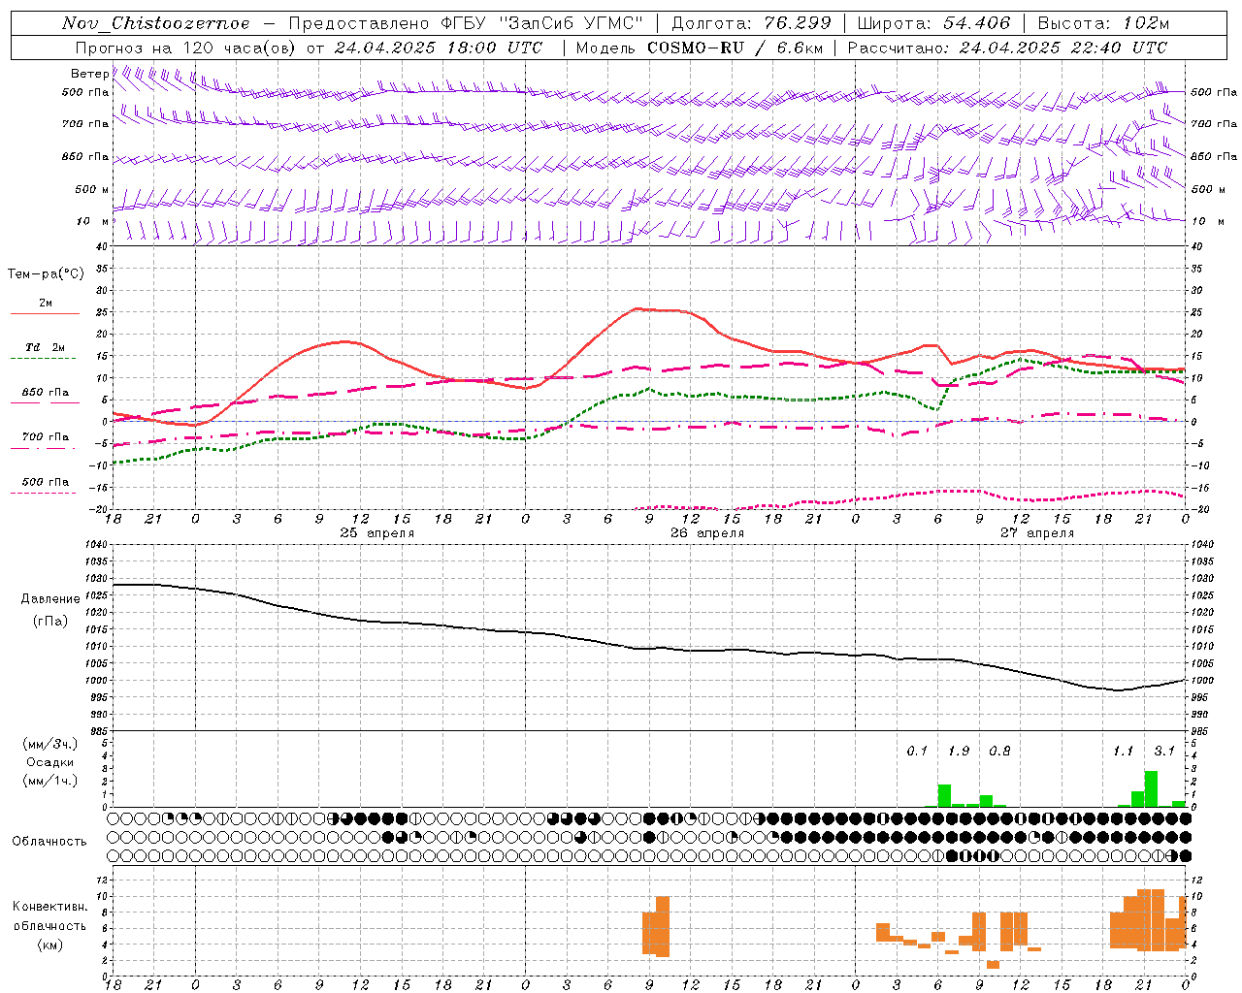1242x993 pixels.
Task: Click the '10 м' wind level label on the left
Action: 92,221
